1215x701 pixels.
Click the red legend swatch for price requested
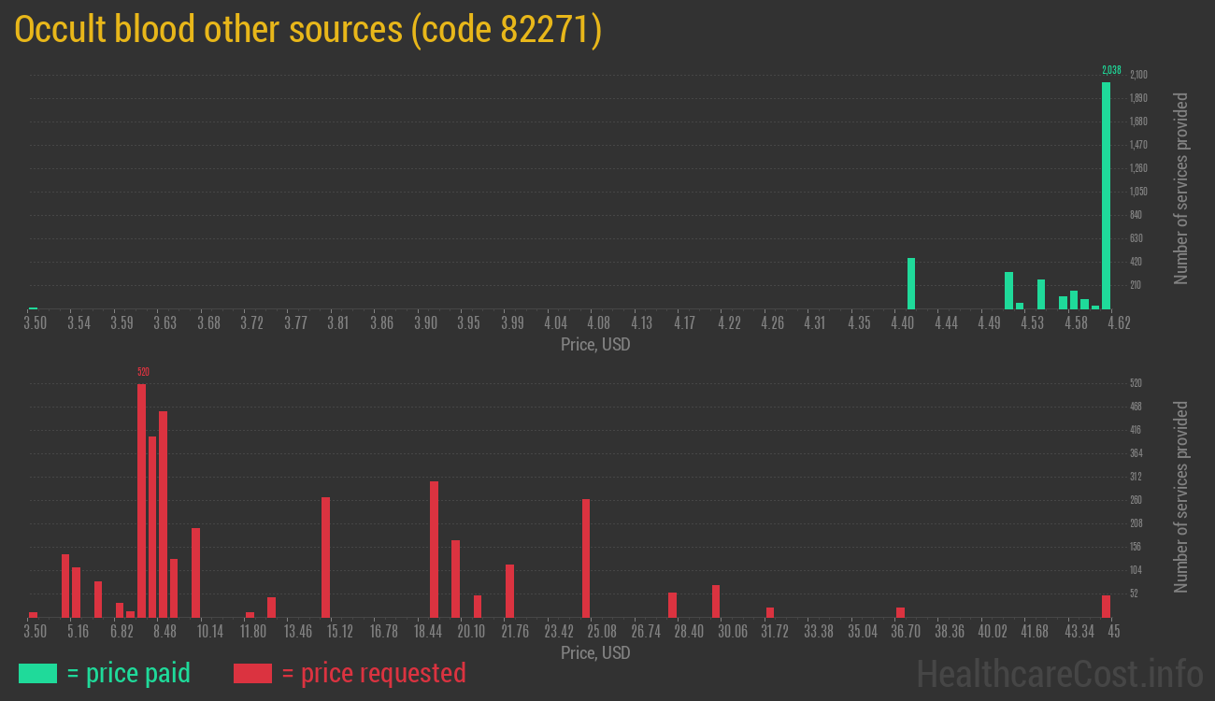coord(252,673)
